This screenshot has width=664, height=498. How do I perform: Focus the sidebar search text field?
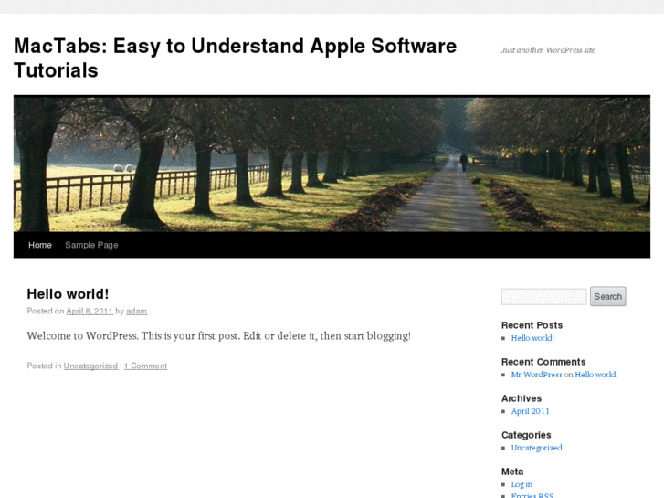coord(543,296)
